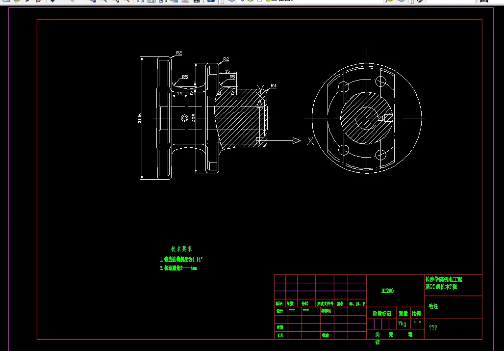
Task: Pick the small concentric circle in side view
Action: pos(184,118)
